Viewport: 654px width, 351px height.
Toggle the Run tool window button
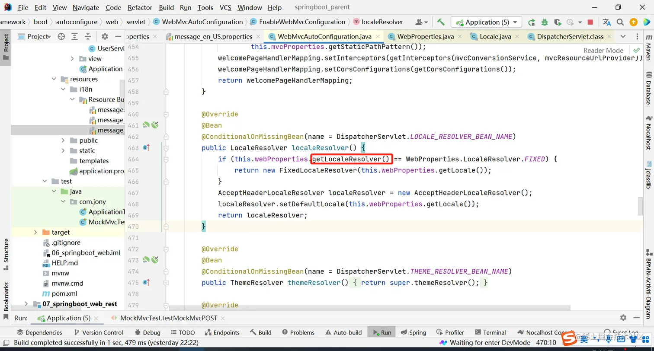click(381, 332)
